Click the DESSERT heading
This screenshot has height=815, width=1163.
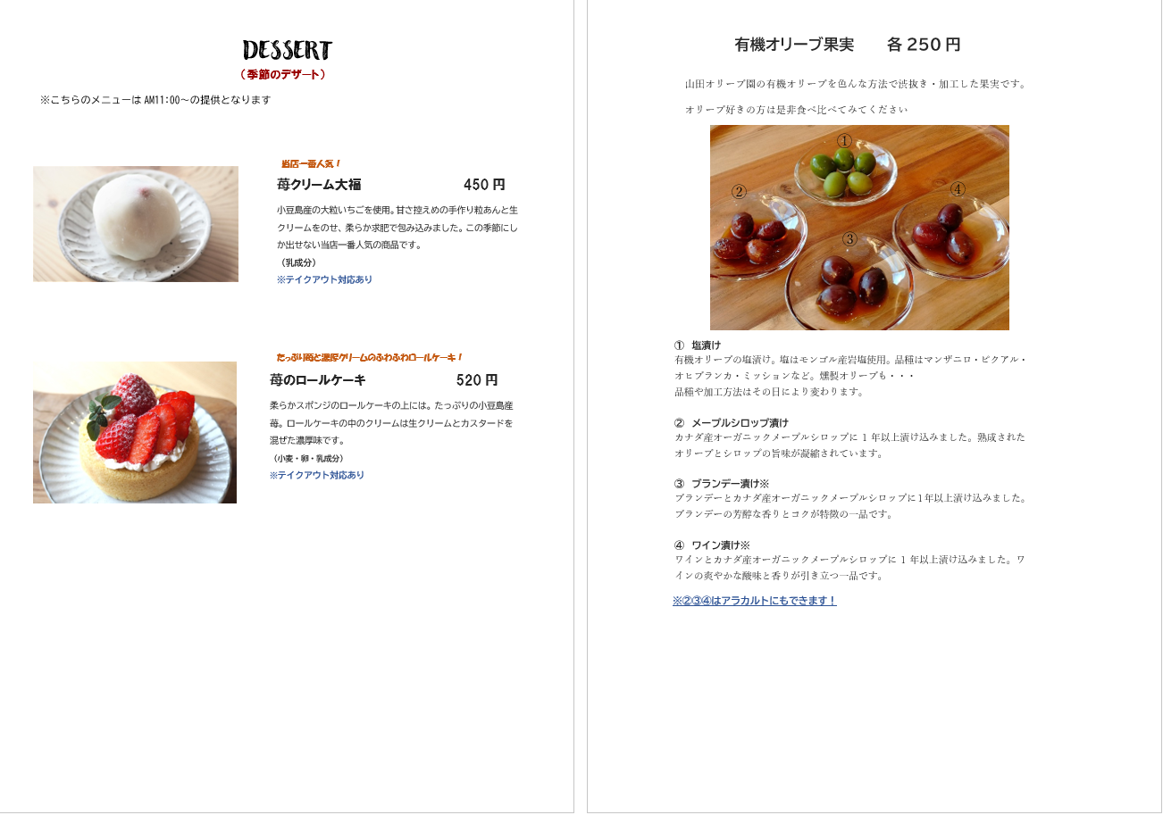pos(288,50)
